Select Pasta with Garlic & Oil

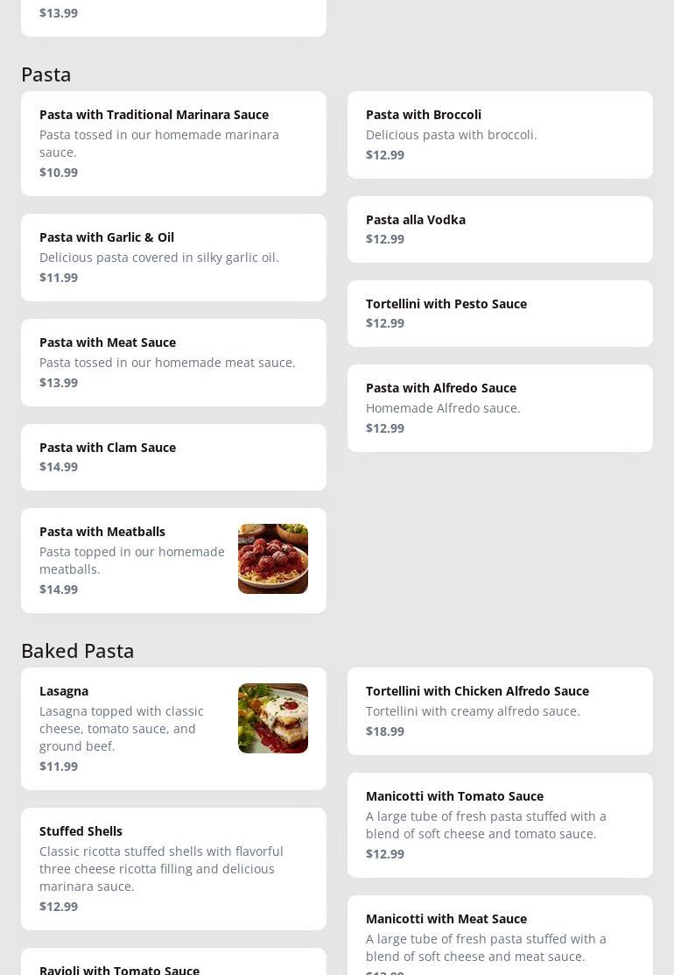(x=173, y=258)
